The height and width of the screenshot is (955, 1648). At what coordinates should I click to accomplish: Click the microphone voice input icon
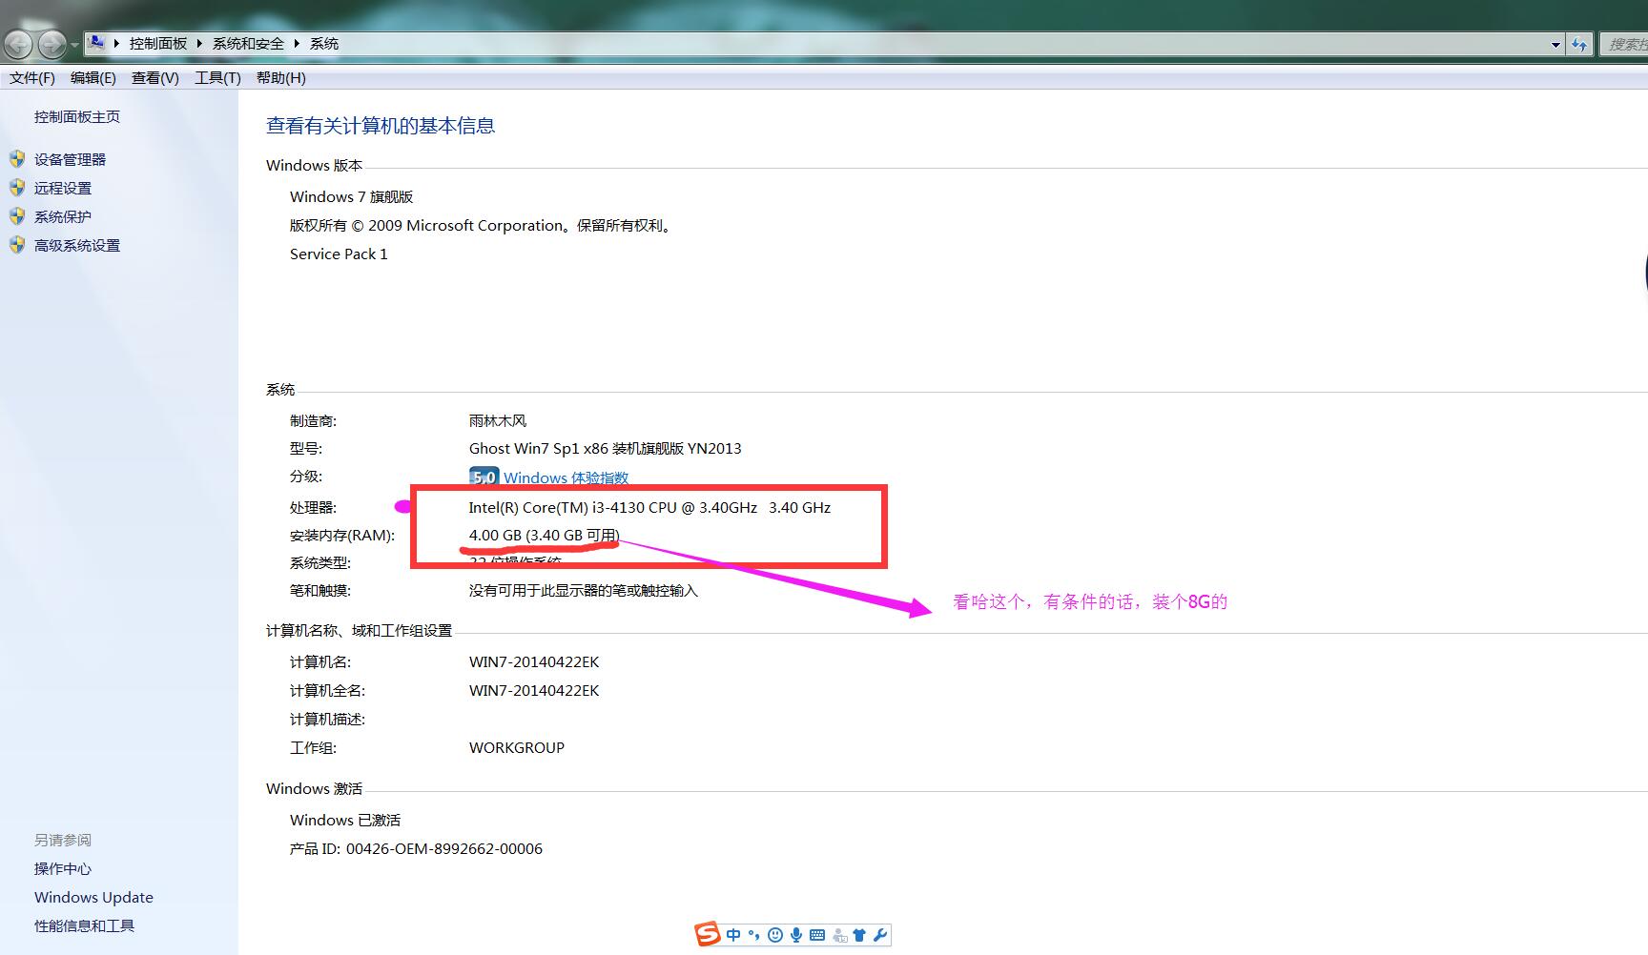coord(796,935)
